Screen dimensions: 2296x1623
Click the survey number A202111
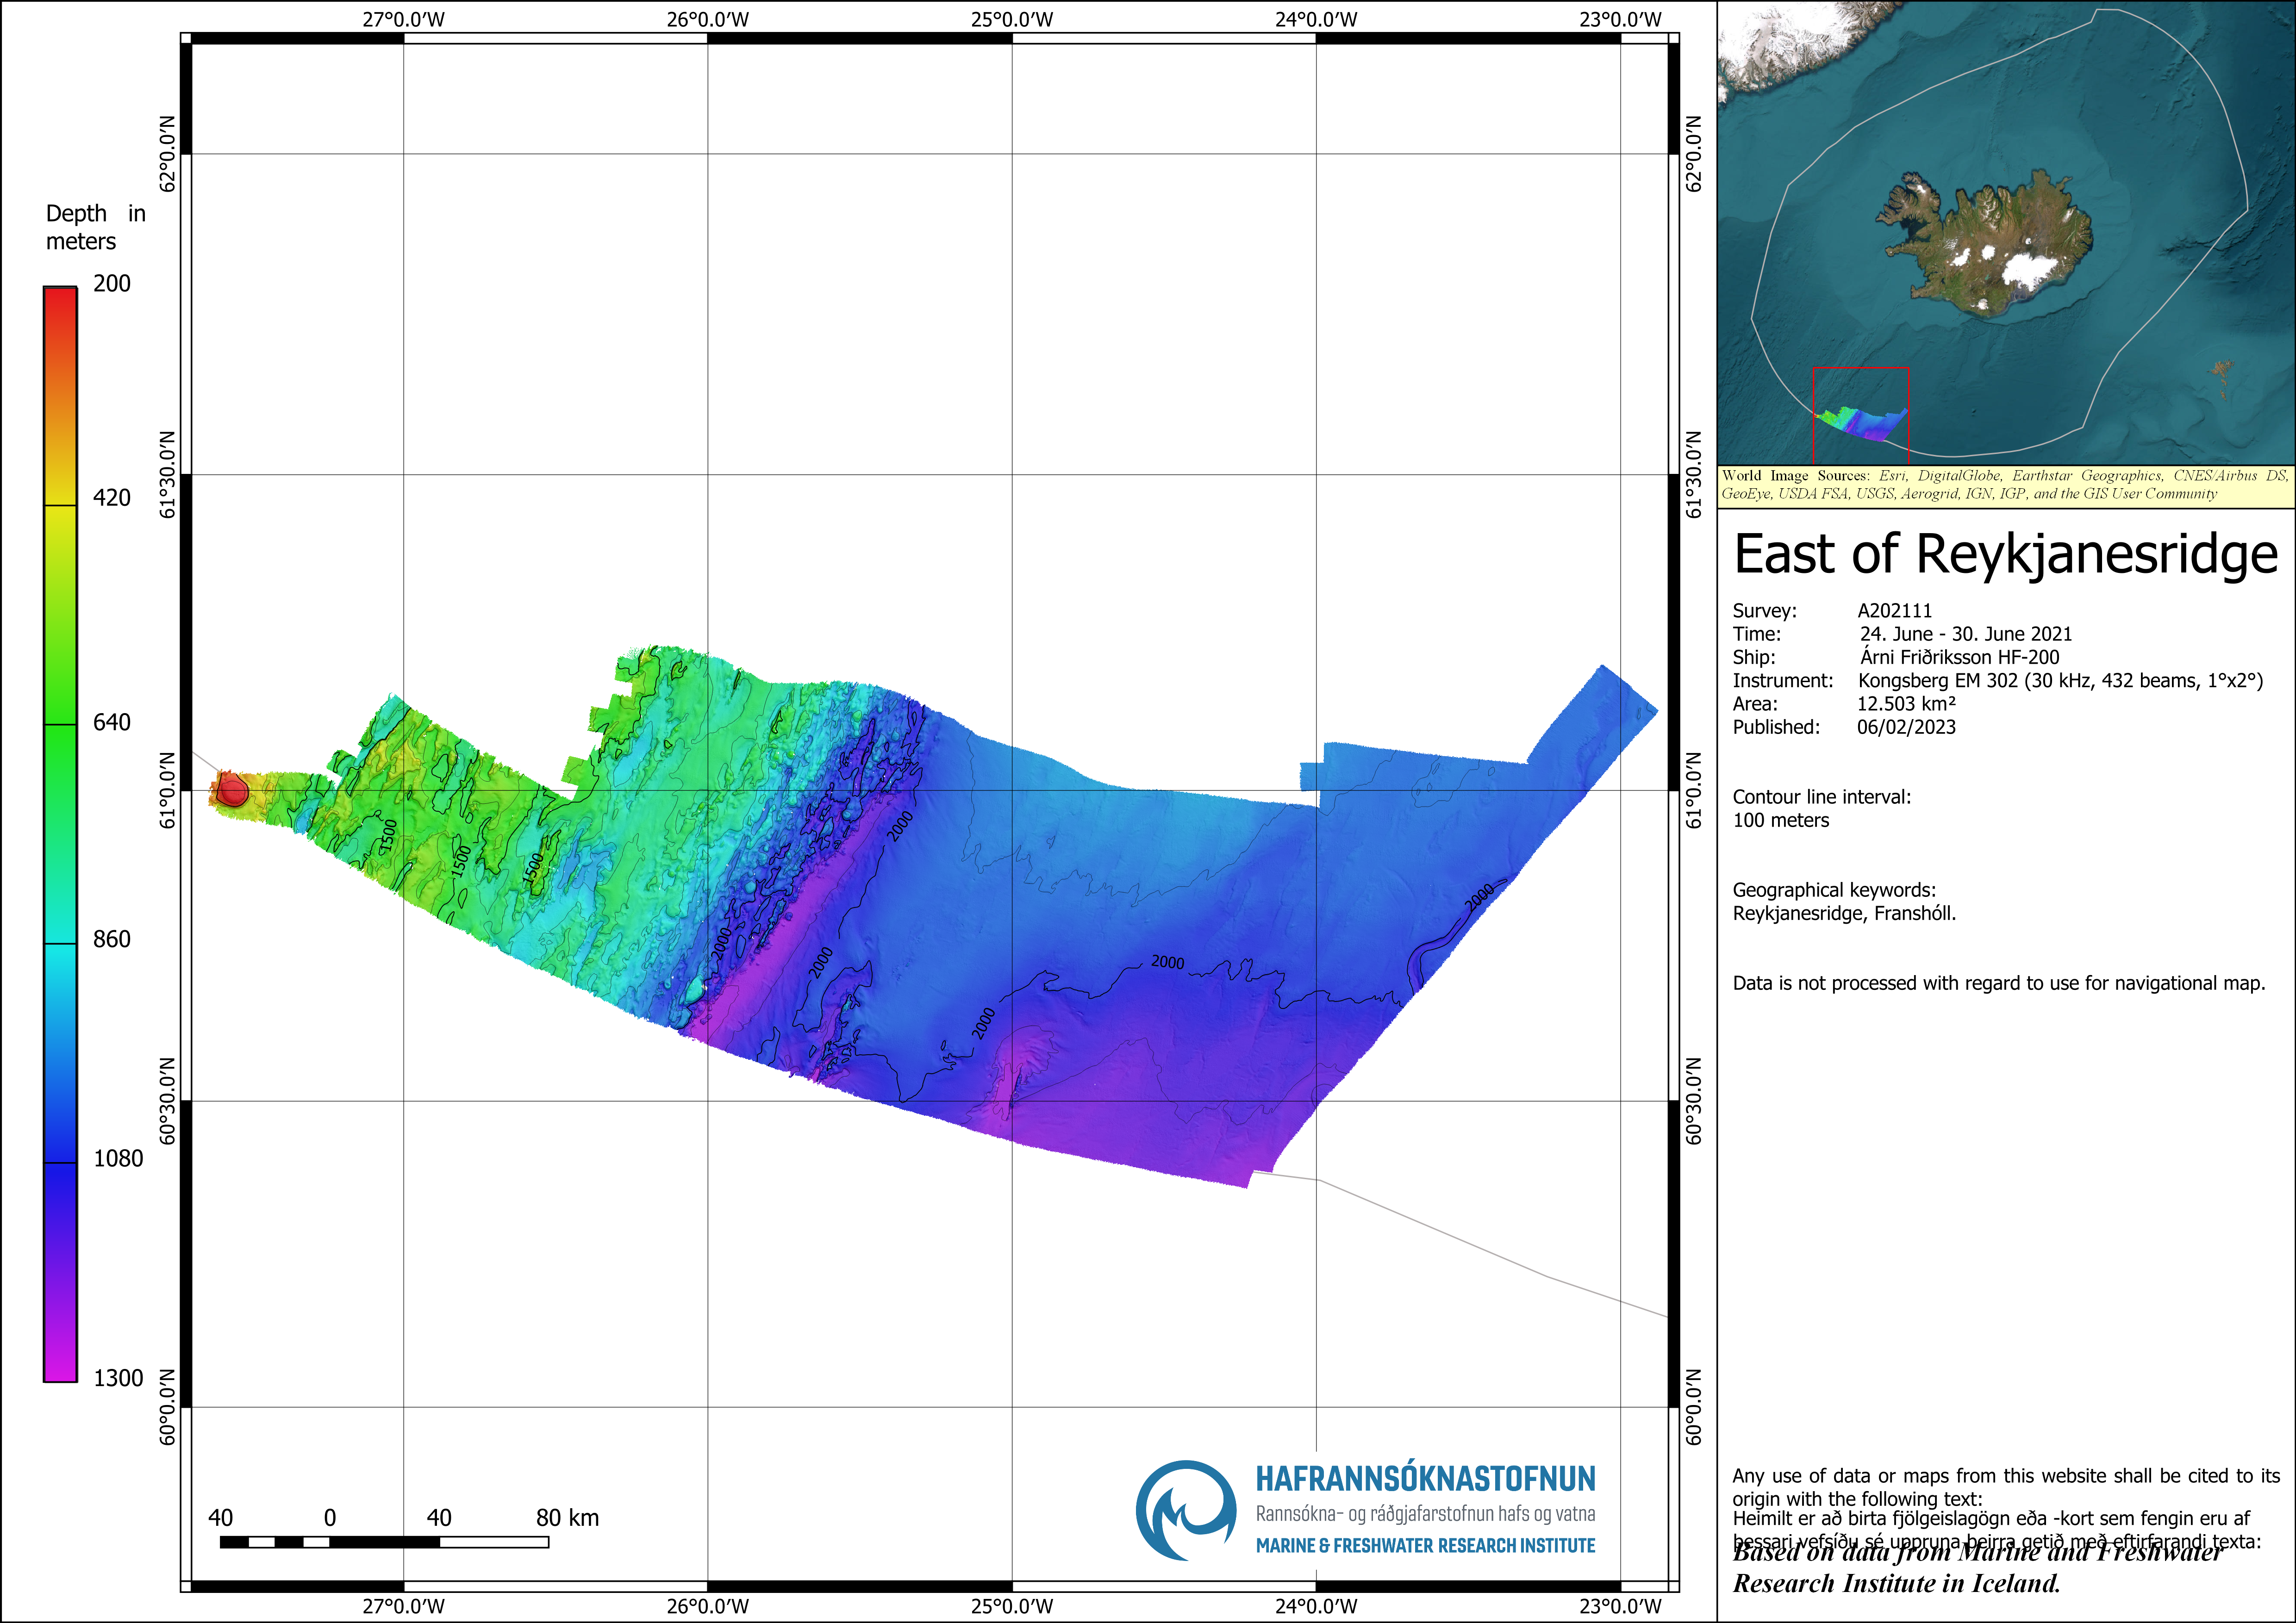pyautogui.click(x=1894, y=610)
